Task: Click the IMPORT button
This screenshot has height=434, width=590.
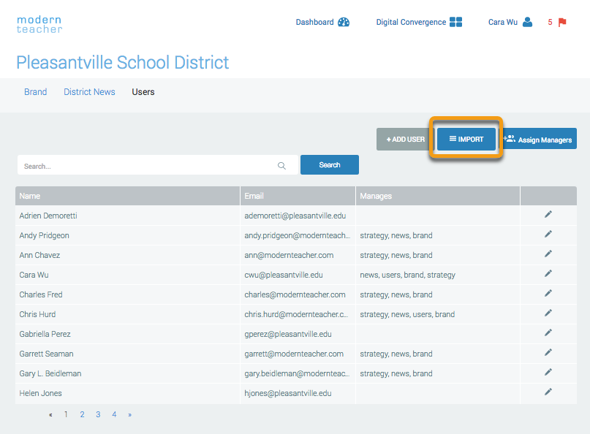Action: [466, 139]
